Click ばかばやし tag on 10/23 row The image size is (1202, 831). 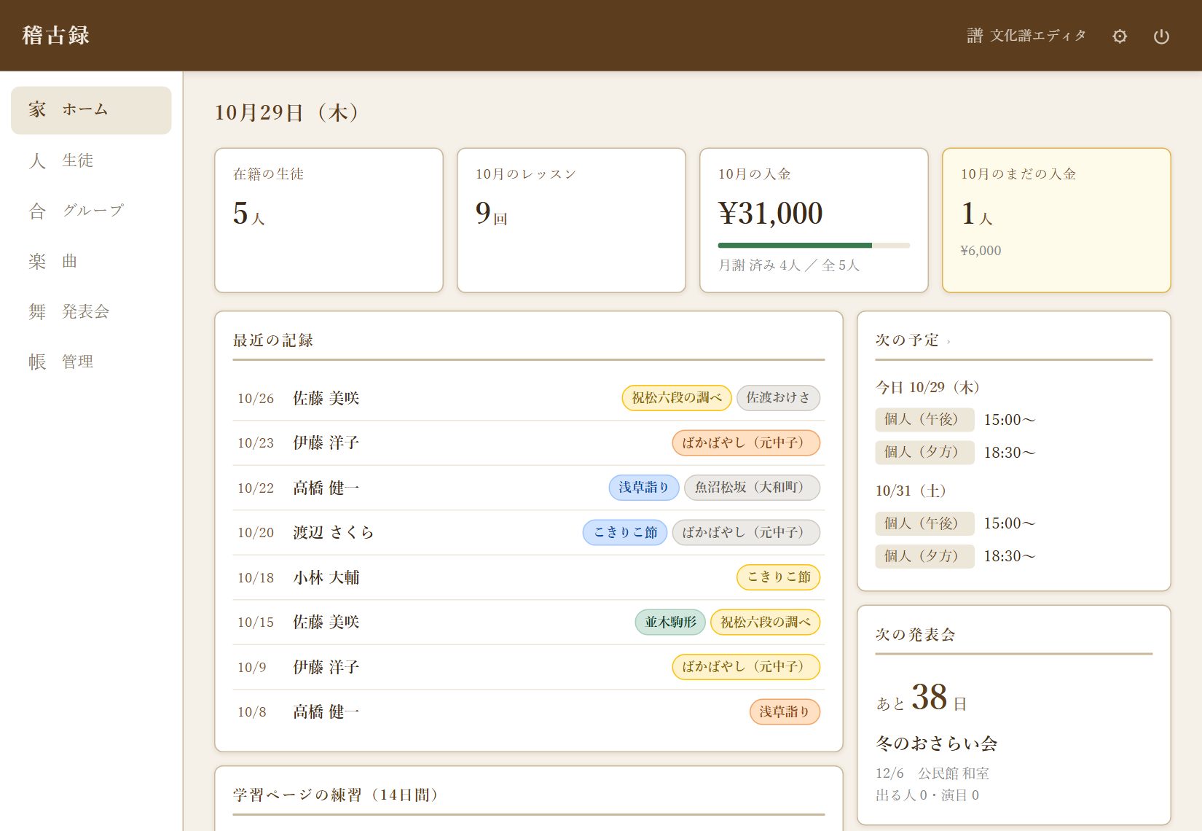(746, 443)
